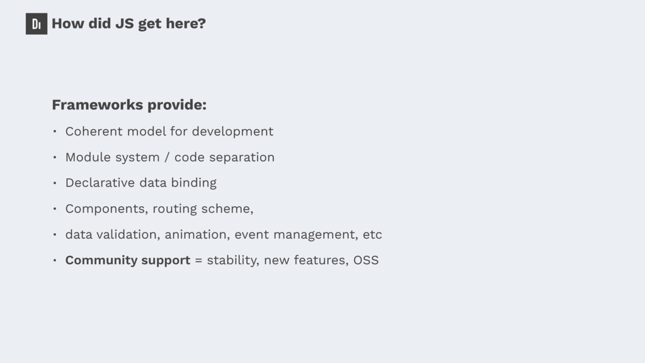This screenshot has width=645, height=363.
Task: Click the bullet dot before "Module system"
Action: pyautogui.click(x=55, y=157)
